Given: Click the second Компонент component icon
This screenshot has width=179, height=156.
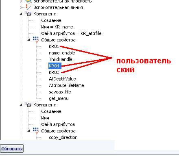Looking at the screenshot, I should (28, 105).
